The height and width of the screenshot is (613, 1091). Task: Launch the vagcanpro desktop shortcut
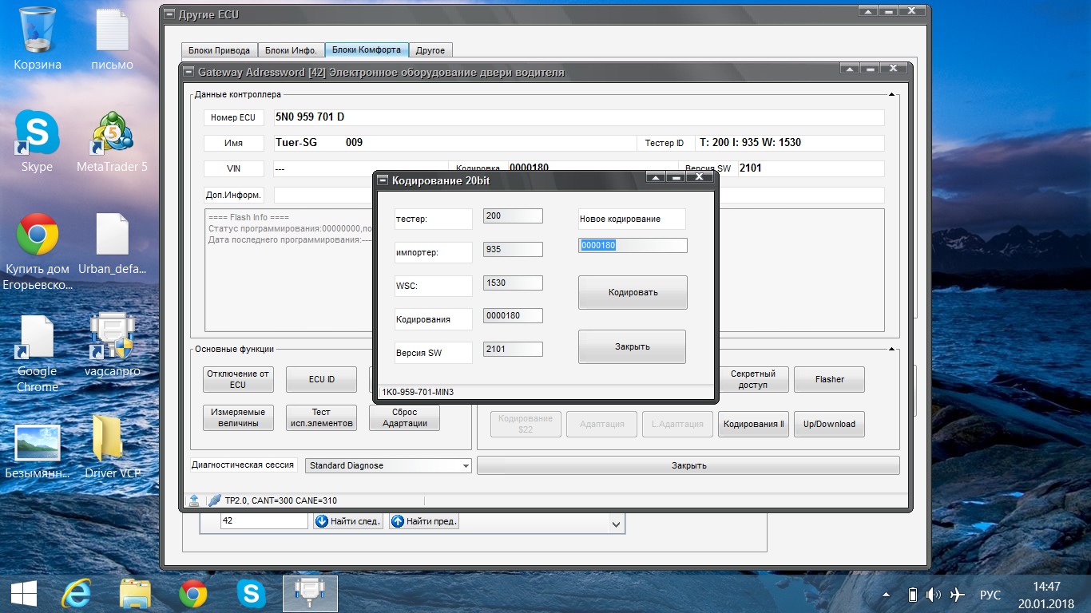click(112, 345)
